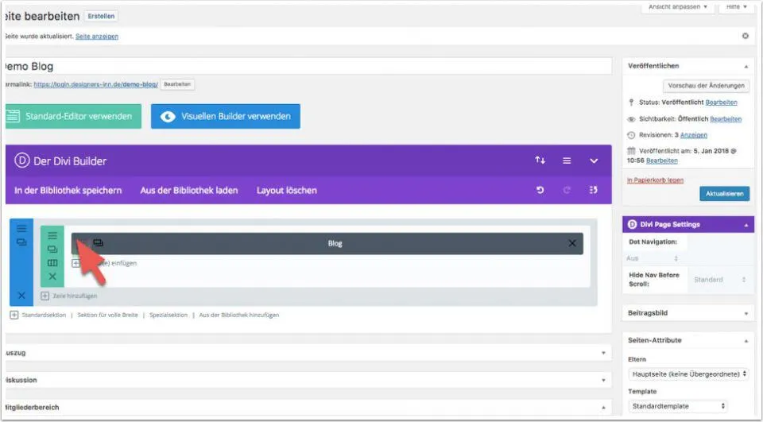Click the Visuellen Builder verwenden button
This screenshot has height=422, width=763.
[226, 116]
